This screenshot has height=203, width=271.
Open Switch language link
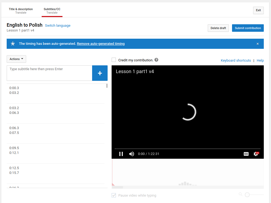pos(58,26)
